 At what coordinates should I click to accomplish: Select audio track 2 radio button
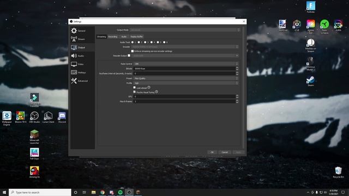(139, 42)
